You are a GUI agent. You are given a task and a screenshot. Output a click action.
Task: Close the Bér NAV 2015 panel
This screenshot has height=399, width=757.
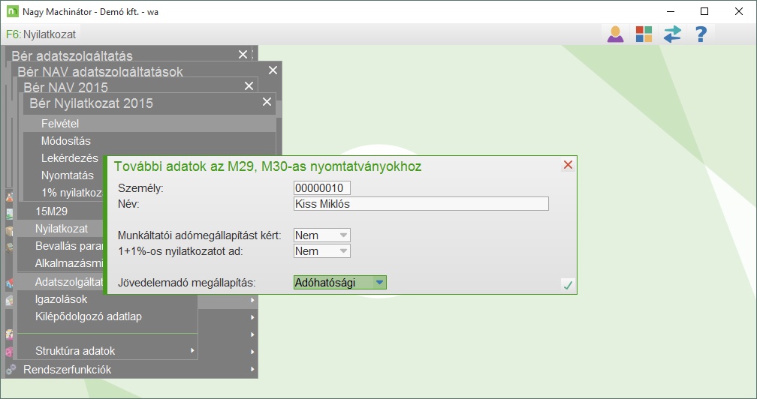click(249, 85)
